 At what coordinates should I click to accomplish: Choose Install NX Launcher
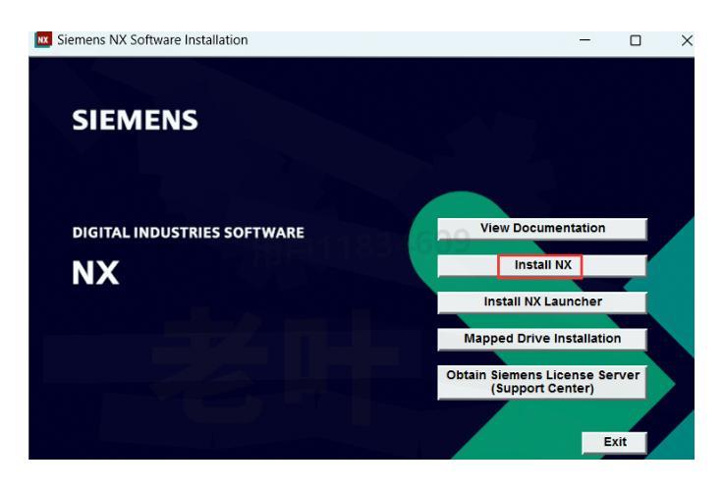pos(542,302)
